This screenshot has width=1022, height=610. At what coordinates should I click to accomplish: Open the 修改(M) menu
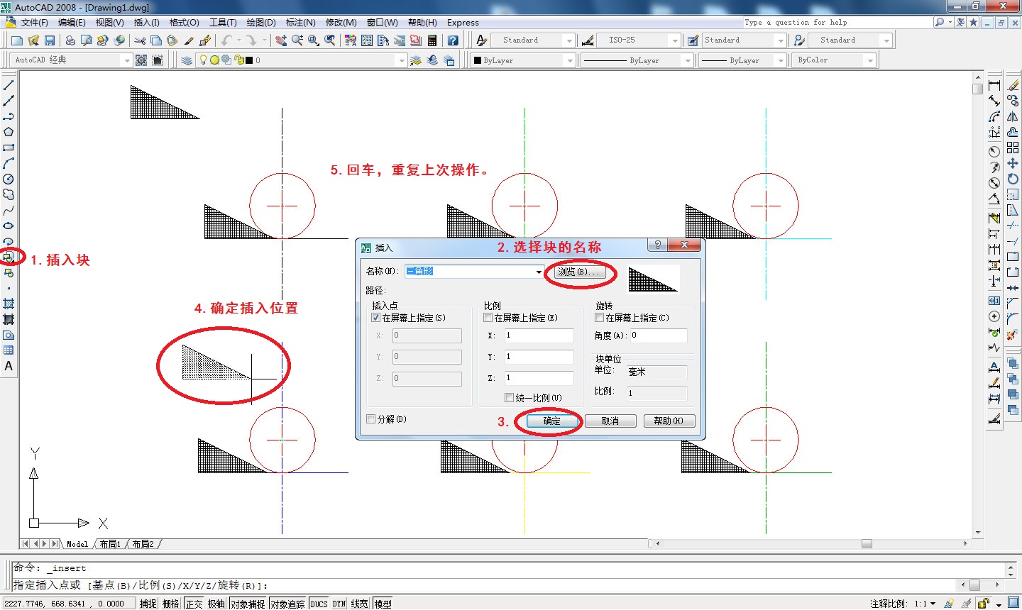point(341,23)
